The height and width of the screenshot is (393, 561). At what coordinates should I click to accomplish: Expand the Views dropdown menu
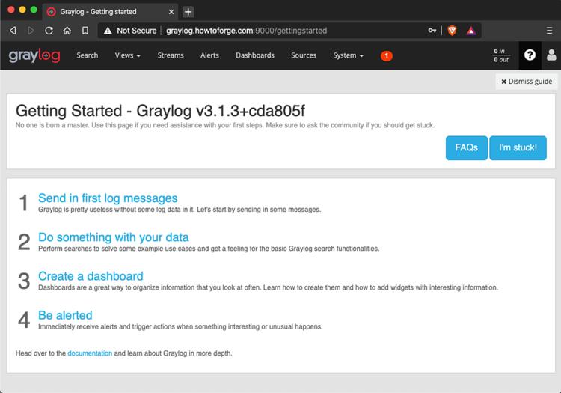(127, 55)
